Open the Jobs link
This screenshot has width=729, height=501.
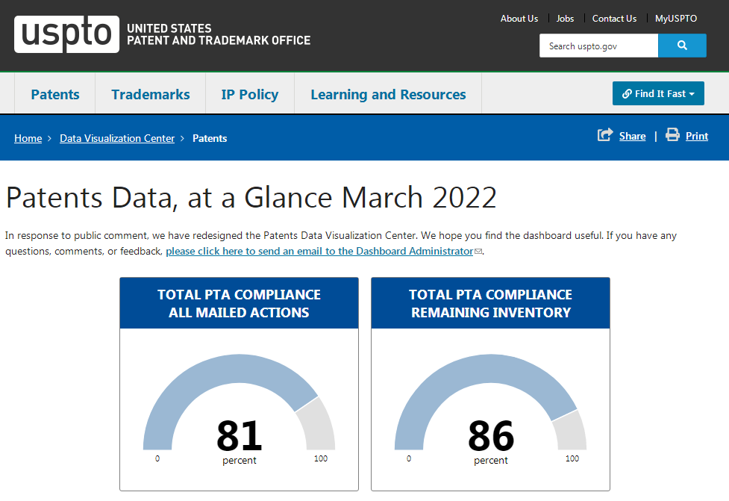[565, 19]
